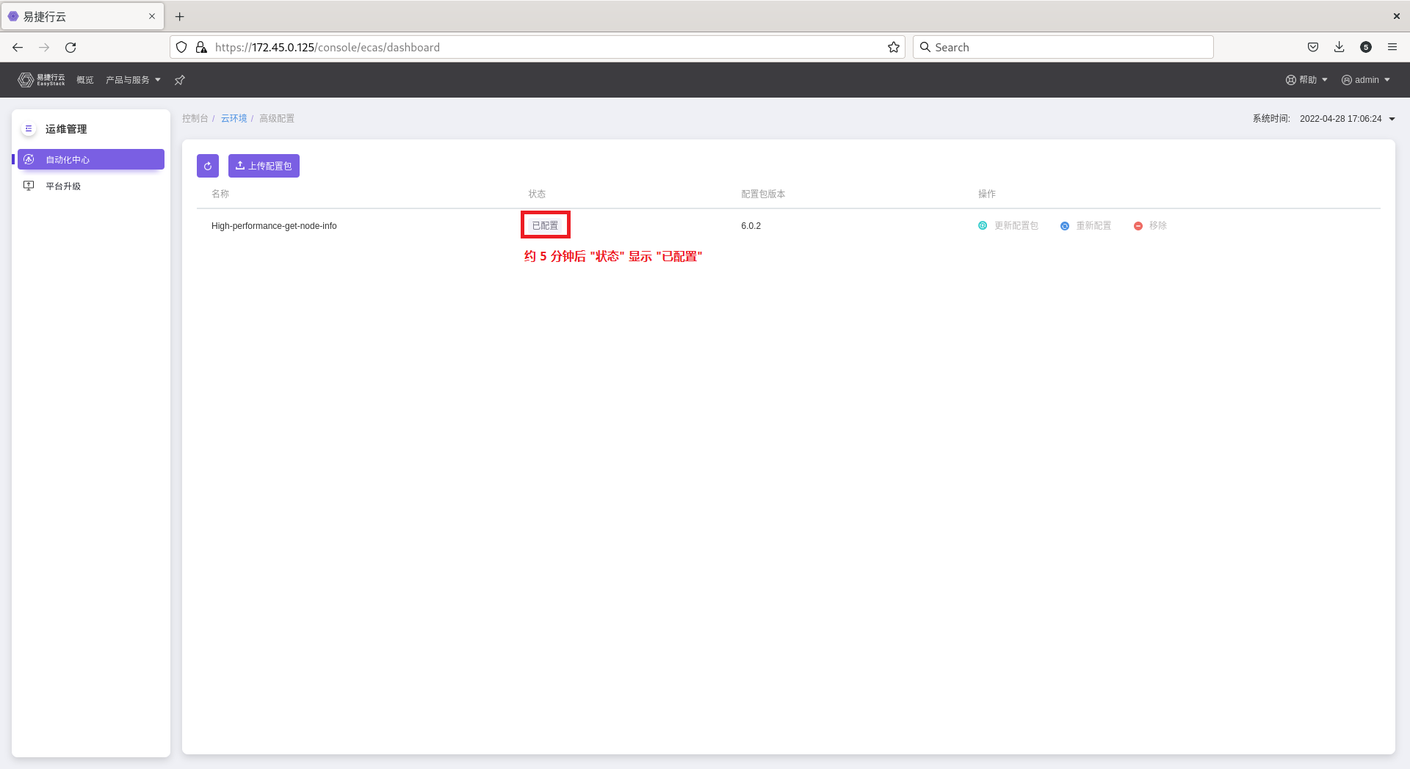Click the pin icon in top navigation
The height and width of the screenshot is (769, 1410).
click(x=180, y=80)
